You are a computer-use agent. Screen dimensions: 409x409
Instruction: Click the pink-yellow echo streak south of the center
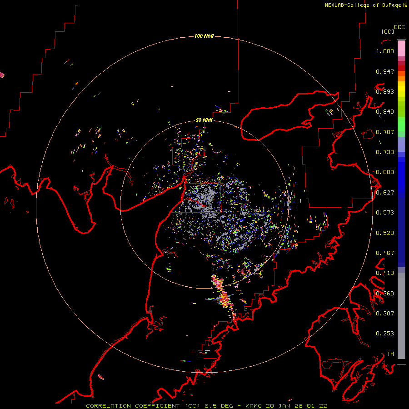[x=224, y=296]
